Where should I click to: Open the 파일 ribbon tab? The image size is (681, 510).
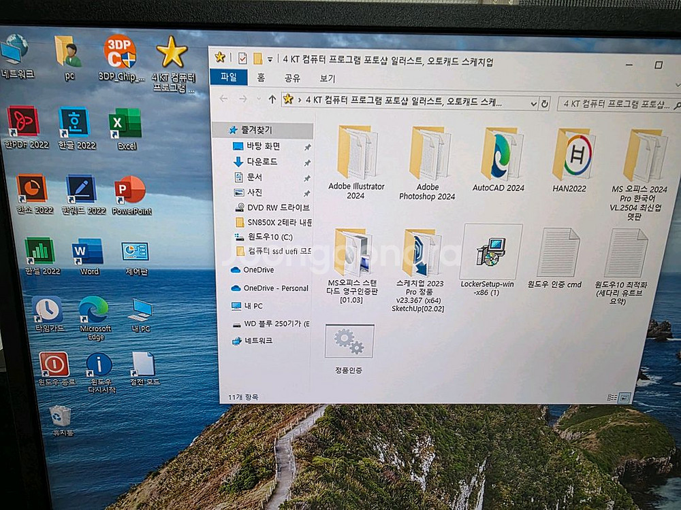[229, 78]
